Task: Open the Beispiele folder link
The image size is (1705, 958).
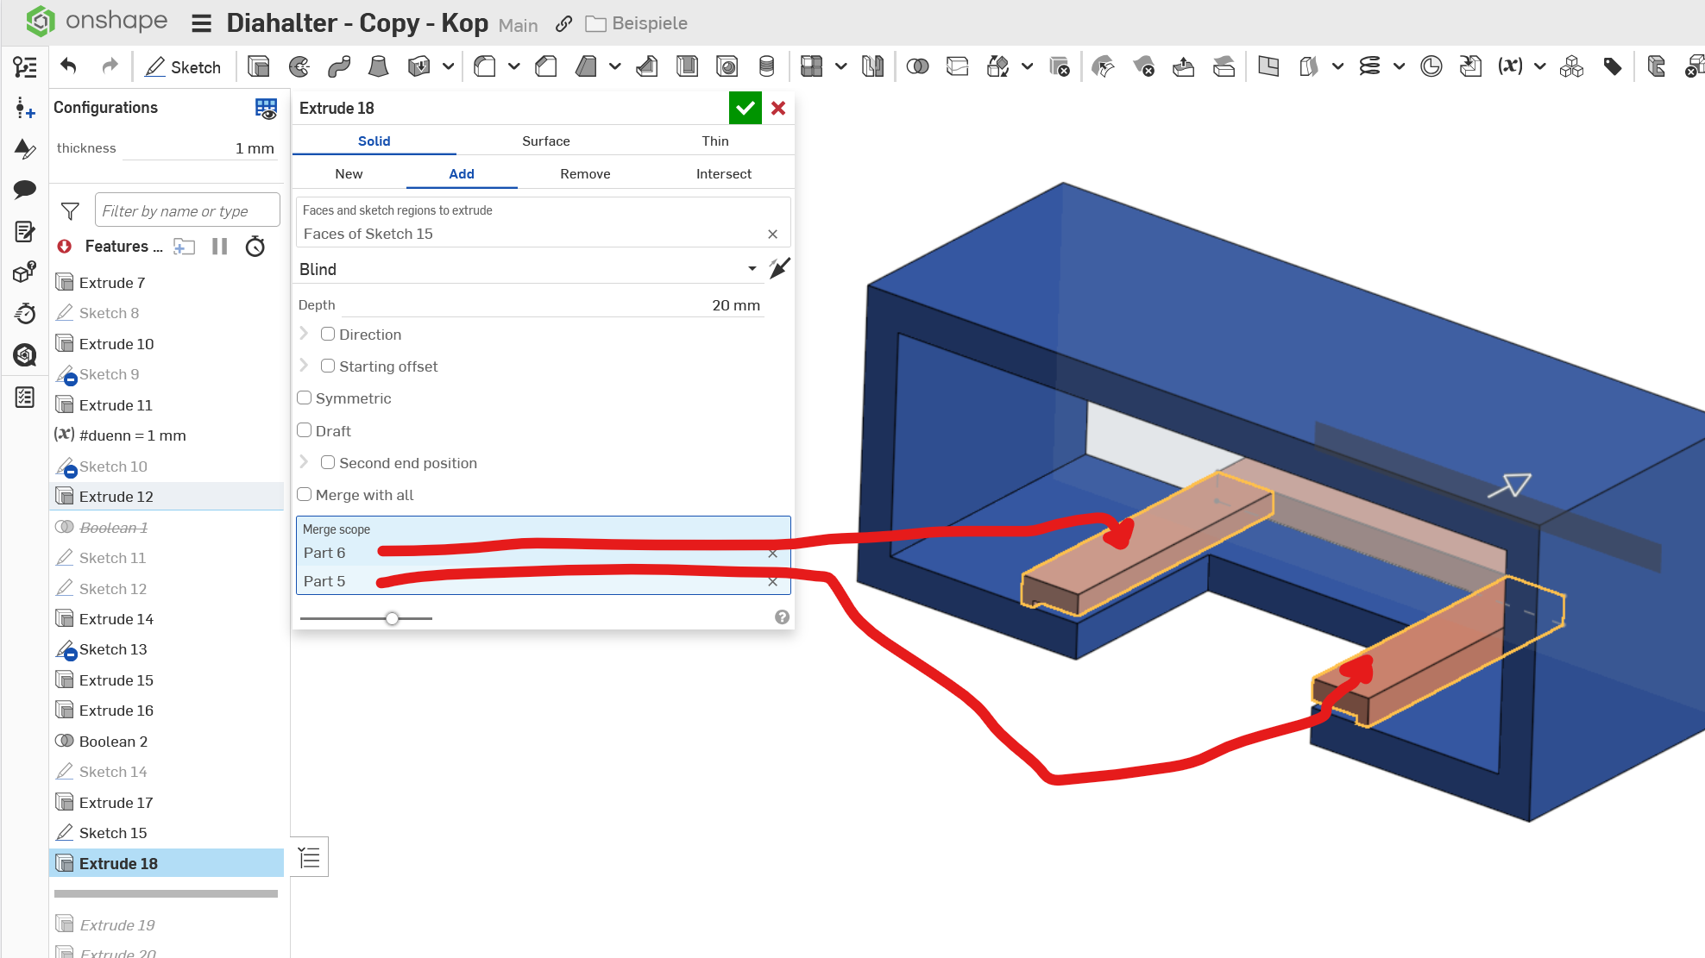Action: tap(649, 23)
